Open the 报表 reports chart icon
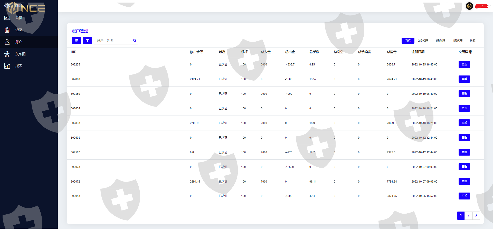Image resolution: width=493 pixels, height=229 pixels. 7,66
